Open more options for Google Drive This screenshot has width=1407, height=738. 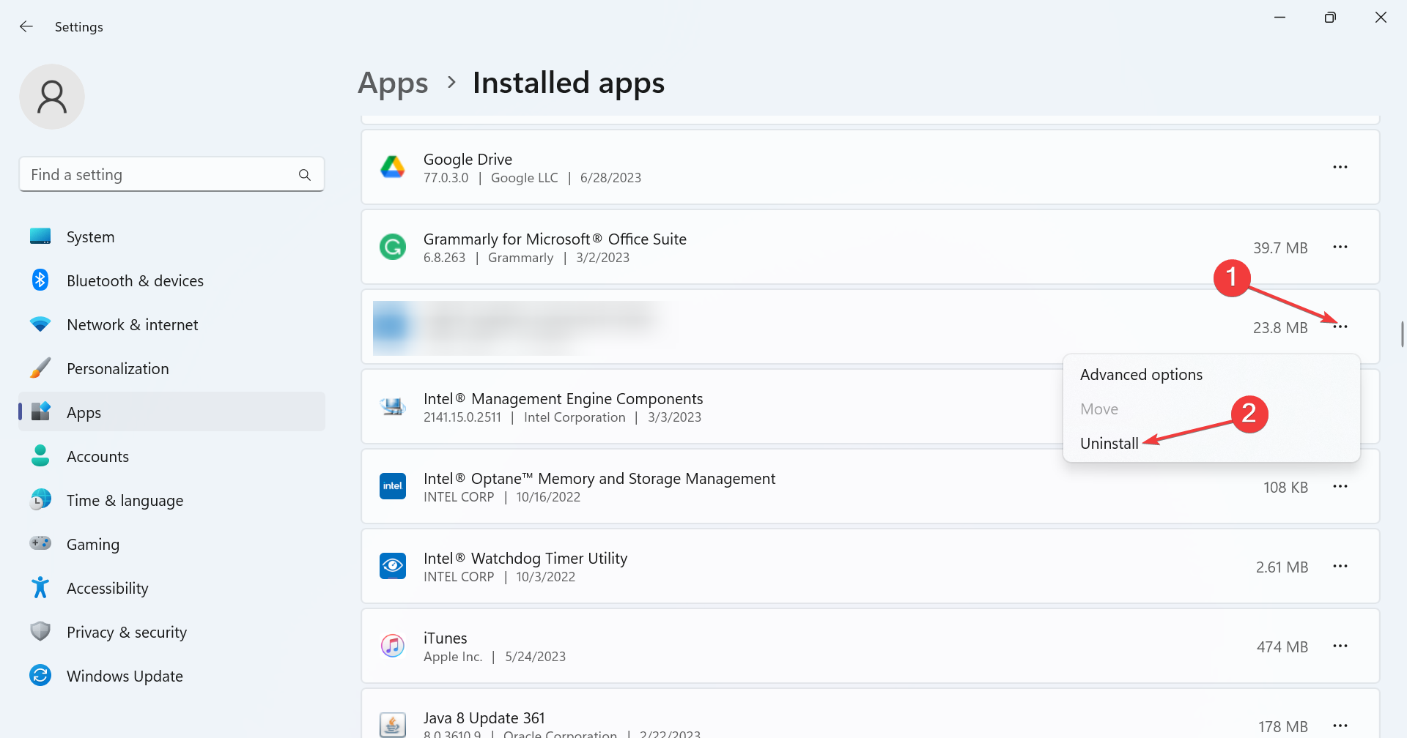1340,167
